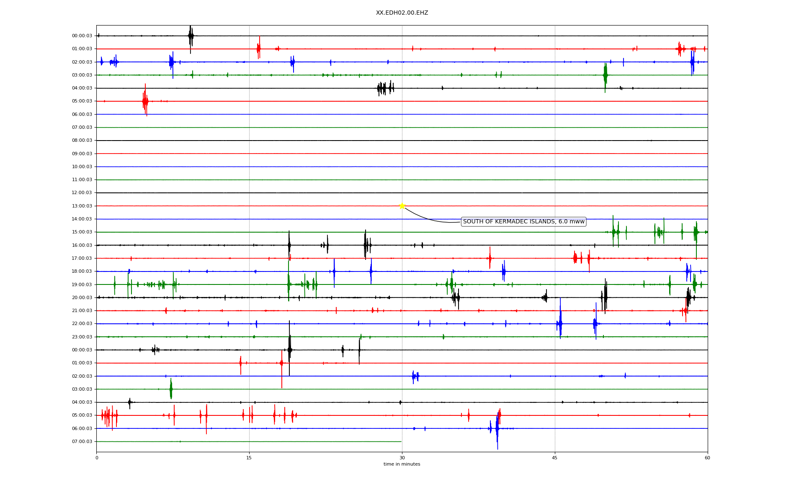Click the first 00:00:03 trace label

[x=82, y=36]
